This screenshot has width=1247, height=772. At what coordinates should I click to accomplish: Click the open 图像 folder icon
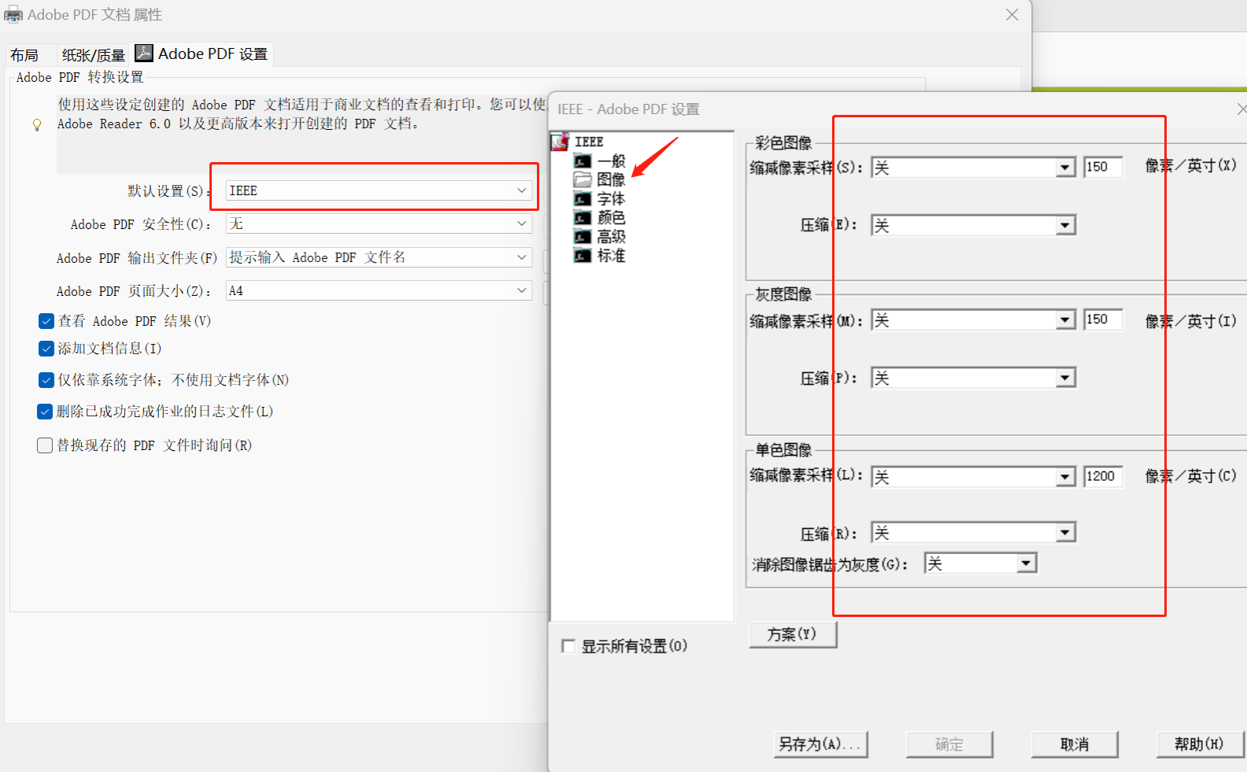(583, 179)
